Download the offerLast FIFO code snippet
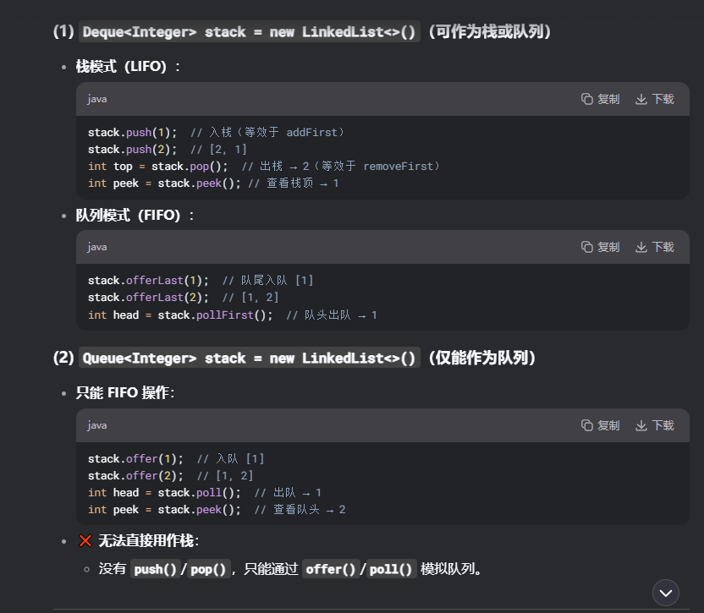The image size is (704, 613). click(x=655, y=247)
